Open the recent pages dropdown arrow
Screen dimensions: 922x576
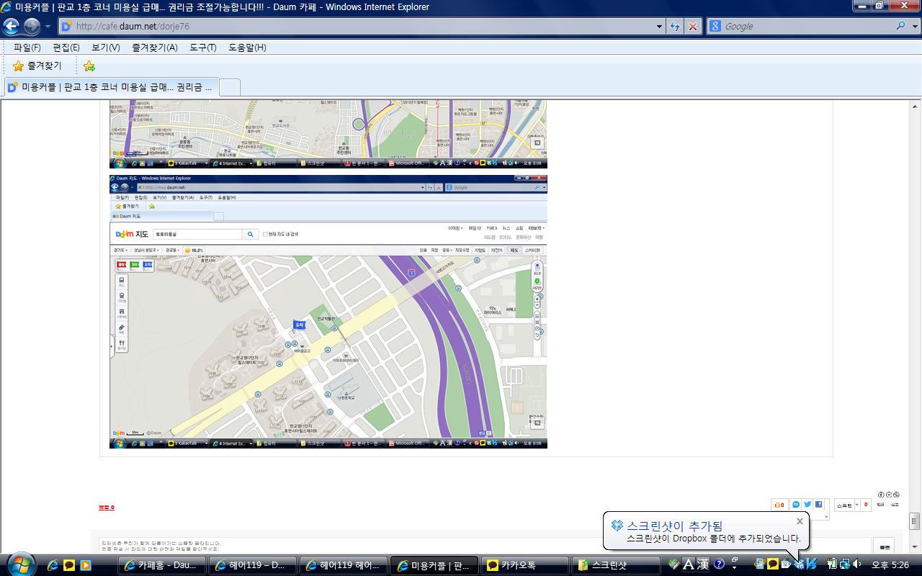click(48, 27)
